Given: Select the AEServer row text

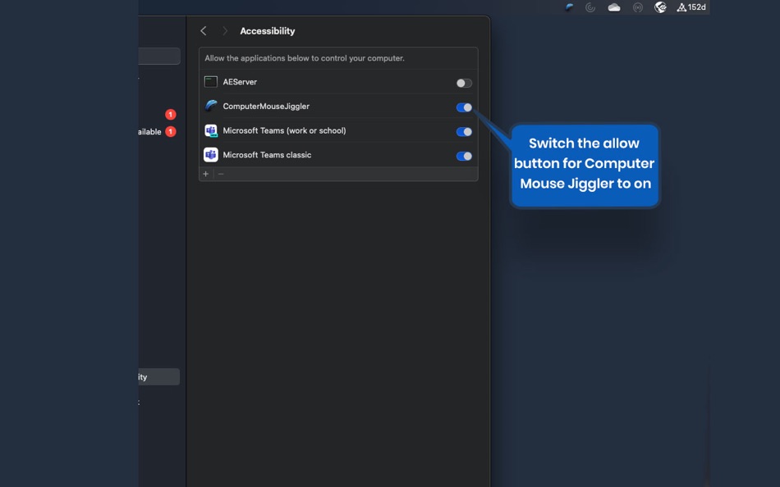Looking at the screenshot, I should (240, 82).
